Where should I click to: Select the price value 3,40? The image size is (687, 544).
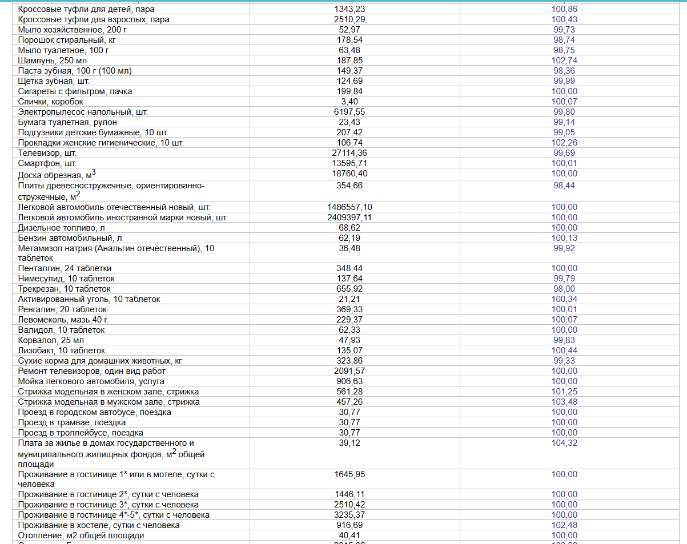(351, 102)
